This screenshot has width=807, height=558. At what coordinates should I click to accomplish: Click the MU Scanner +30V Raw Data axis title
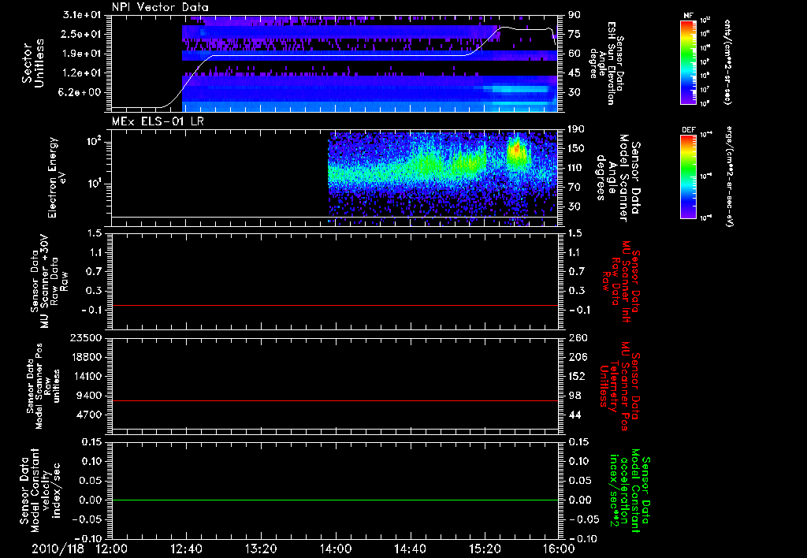tap(48, 281)
